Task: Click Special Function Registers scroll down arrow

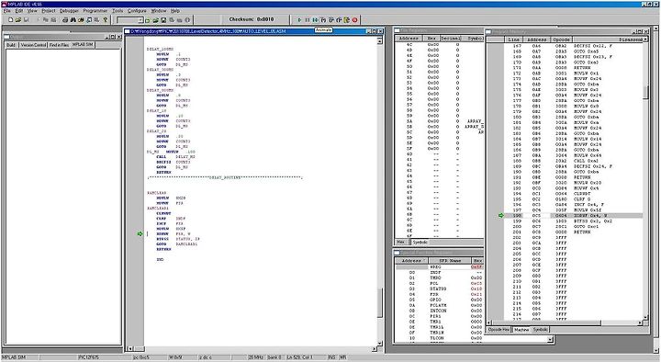Action: point(550,339)
